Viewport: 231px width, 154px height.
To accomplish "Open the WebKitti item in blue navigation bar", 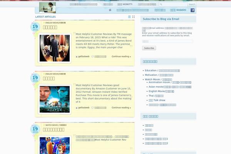I will point(178,10).
